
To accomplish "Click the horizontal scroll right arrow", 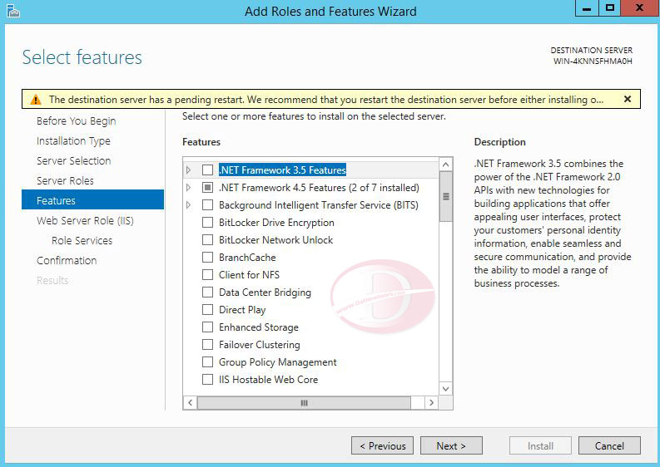I will [431, 403].
